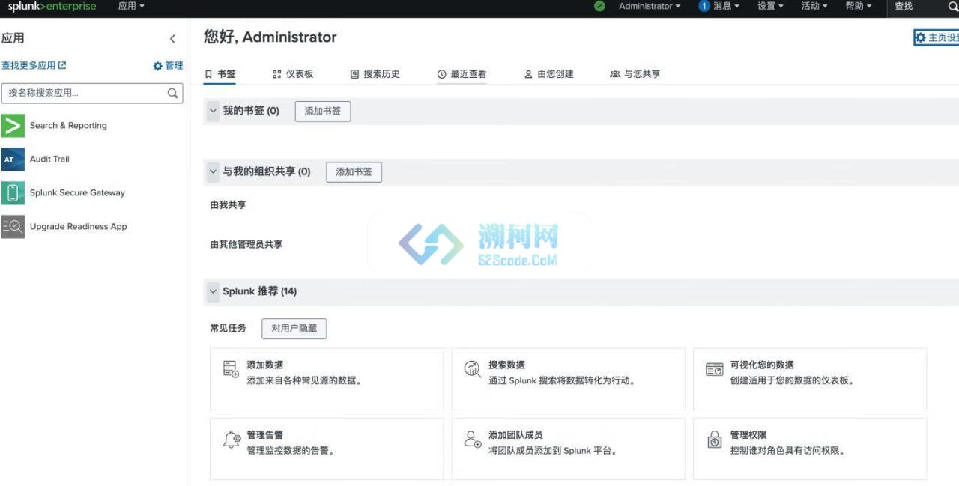Switch to the 搜索历史 tab
The width and height of the screenshot is (959, 486).
point(375,74)
